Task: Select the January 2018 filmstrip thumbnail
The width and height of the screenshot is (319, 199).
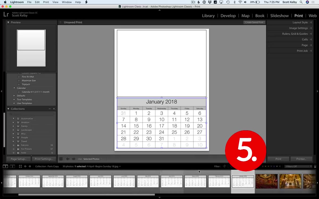Action: point(243,181)
